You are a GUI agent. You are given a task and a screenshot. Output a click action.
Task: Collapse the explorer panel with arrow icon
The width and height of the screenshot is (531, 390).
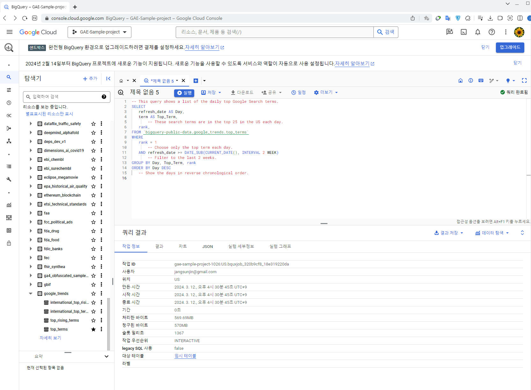point(108,79)
